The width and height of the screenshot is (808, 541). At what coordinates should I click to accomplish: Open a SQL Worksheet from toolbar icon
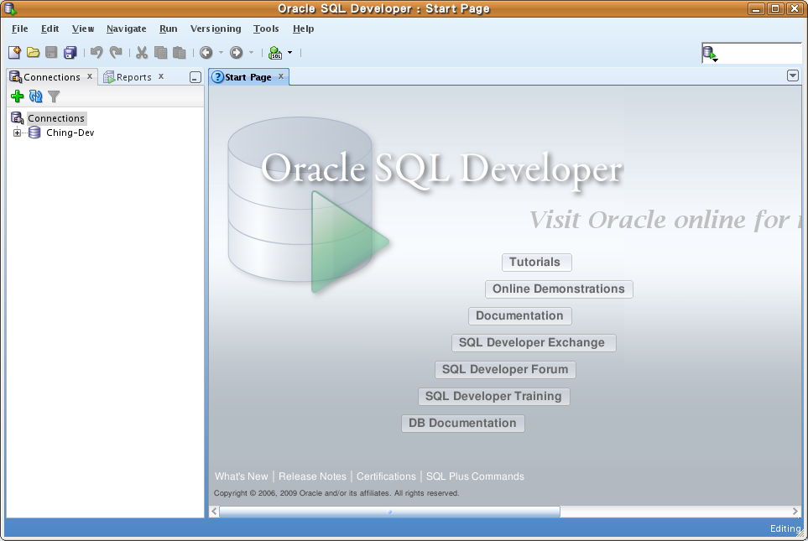coord(276,53)
